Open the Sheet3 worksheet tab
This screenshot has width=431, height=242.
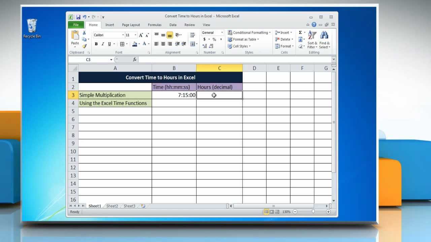pyautogui.click(x=129, y=206)
